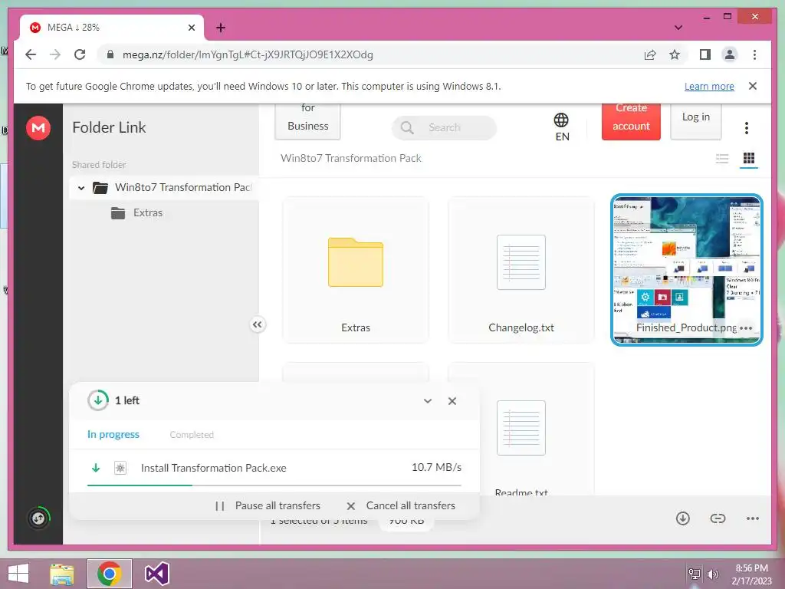This screenshot has height=589, width=785.
Task: Open the Chrome profile menu
Action: pyautogui.click(x=730, y=54)
